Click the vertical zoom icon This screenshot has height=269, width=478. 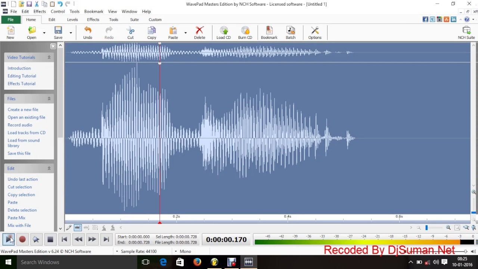click(474, 228)
